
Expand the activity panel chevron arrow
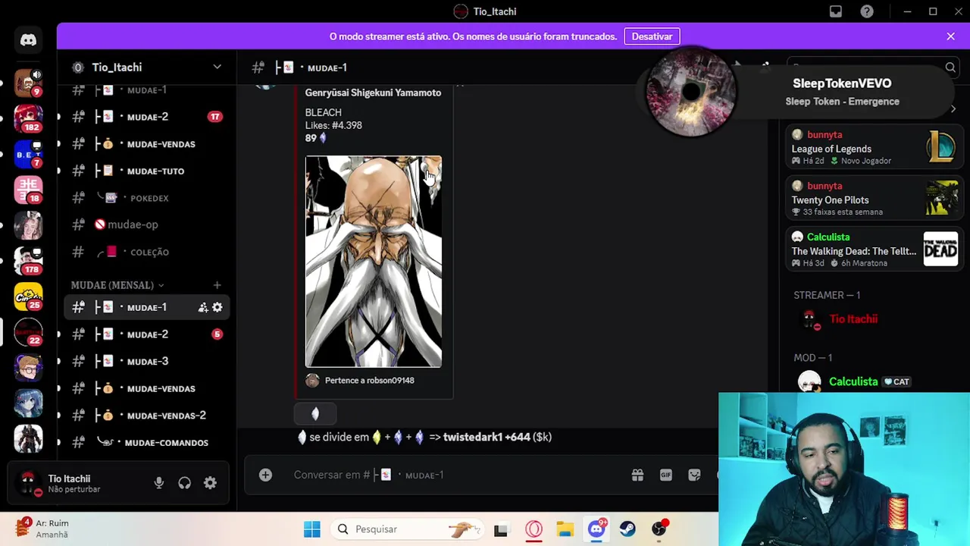[x=953, y=108]
